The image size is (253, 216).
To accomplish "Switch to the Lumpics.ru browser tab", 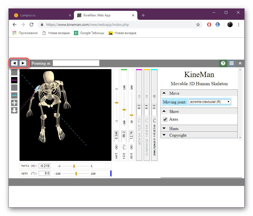I will pos(28,15).
